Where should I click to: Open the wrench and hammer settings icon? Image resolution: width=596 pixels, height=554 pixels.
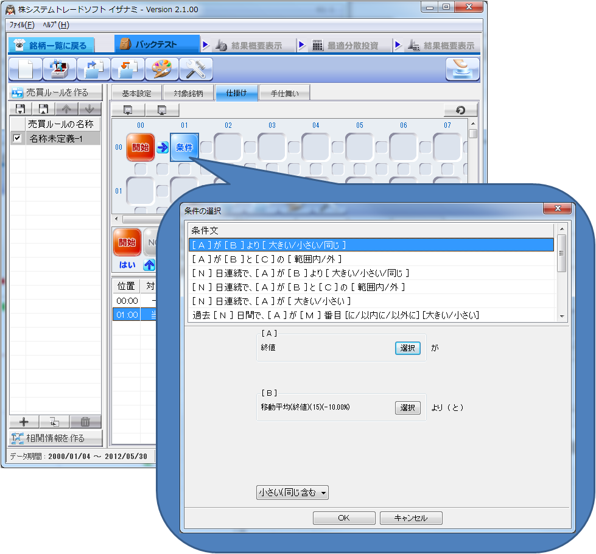pos(196,69)
